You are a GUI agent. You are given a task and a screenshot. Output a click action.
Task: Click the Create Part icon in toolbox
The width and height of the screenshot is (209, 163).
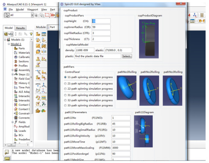[38, 34]
